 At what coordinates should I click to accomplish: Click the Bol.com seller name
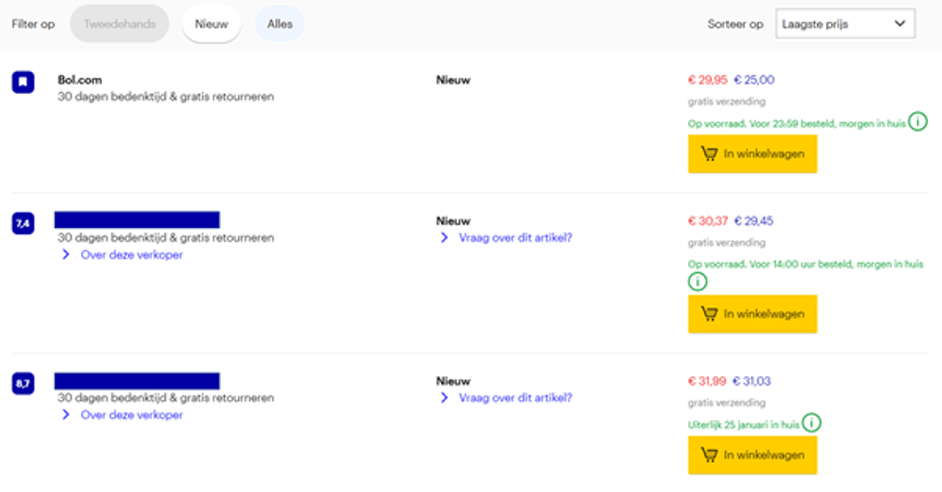click(x=80, y=80)
